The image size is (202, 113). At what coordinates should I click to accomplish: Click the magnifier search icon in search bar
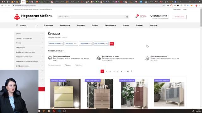(127, 17)
